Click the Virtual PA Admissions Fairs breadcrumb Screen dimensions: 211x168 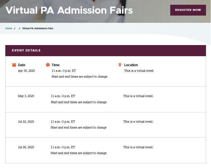pyautogui.click(x=38, y=28)
